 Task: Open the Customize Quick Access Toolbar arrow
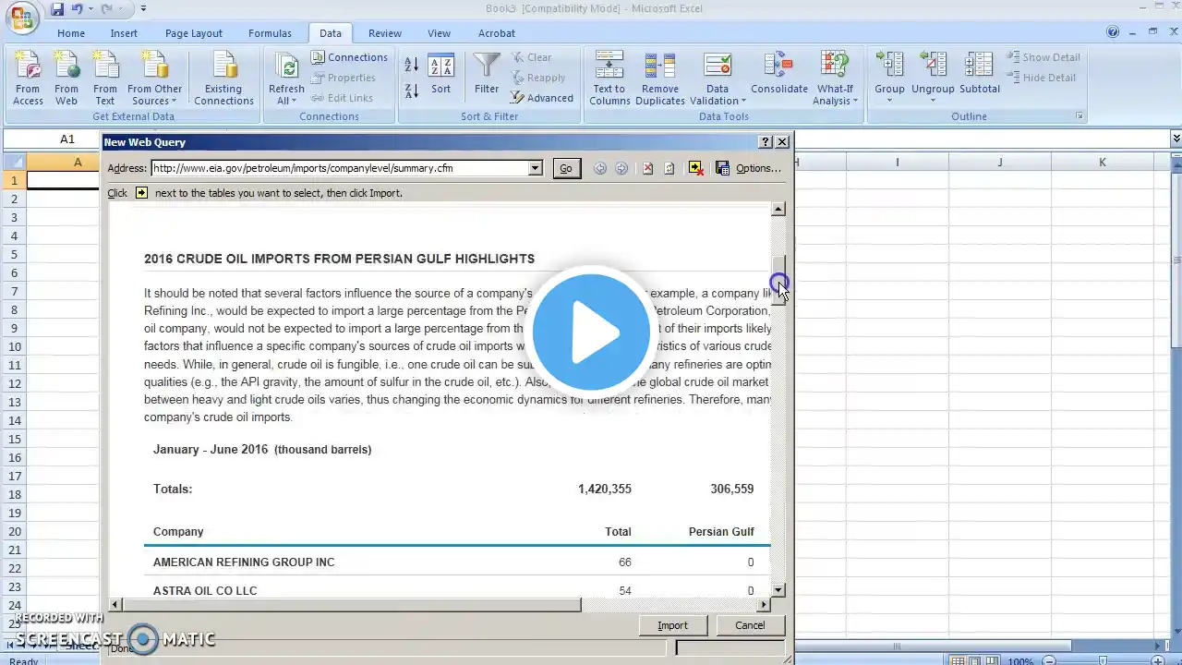[x=143, y=9]
